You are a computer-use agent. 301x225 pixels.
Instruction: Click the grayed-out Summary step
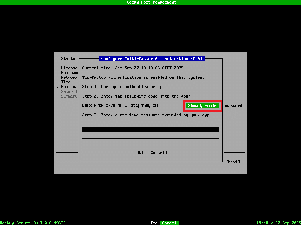pyautogui.click(x=69, y=96)
